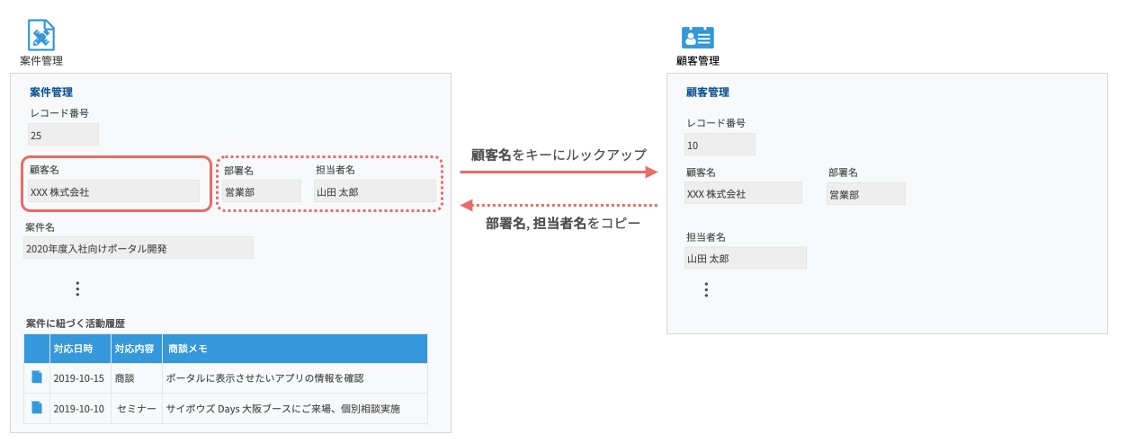Click the 顧客管理 panel title in blue
This screenshot has width=1127, height=443.
(x=708, y=92)
